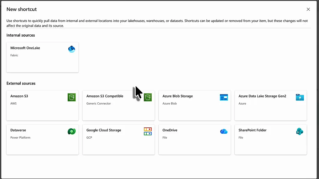The height and width of the screenshot is (179, 319).
Task: Click the Microsoft OneLake cloud icon
Action: pos(72,49)
